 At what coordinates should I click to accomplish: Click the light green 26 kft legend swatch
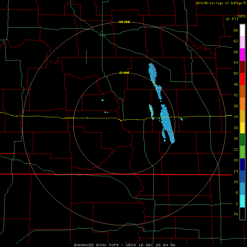click(242, 152)
